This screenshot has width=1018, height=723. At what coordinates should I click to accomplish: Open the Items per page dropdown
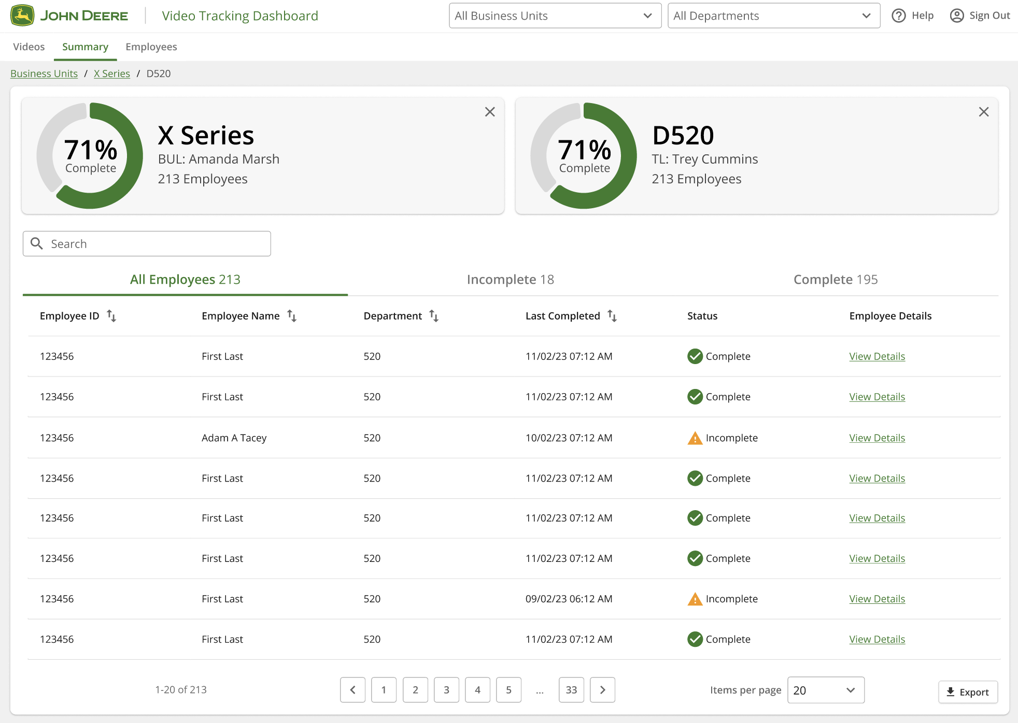click(x=826, y=690)
